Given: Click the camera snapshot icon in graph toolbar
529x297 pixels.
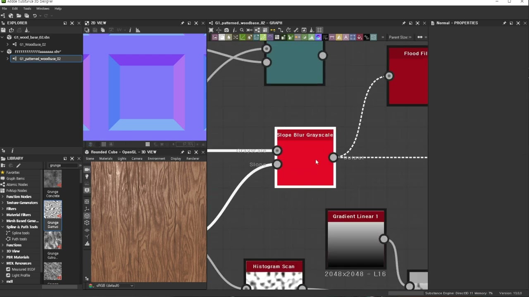Looking at the screenshot, I should (226, 30).
